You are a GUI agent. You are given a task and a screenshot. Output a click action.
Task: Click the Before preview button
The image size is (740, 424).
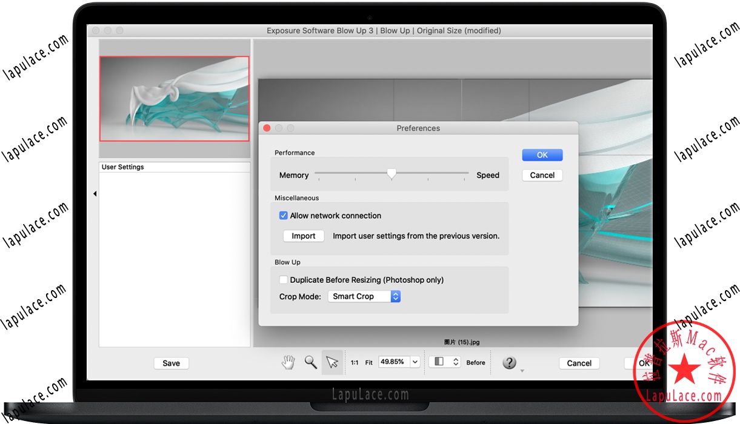click(x=476, y=363)
